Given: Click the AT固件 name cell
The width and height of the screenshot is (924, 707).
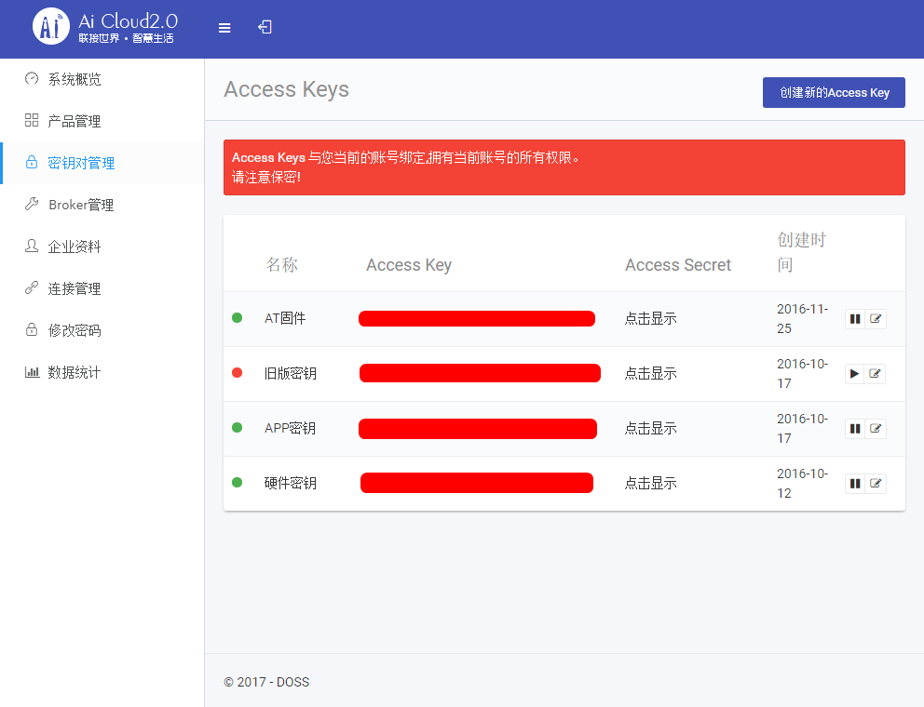Looking at the screenshot, I should pyautogui.click(x=285, y=318).
